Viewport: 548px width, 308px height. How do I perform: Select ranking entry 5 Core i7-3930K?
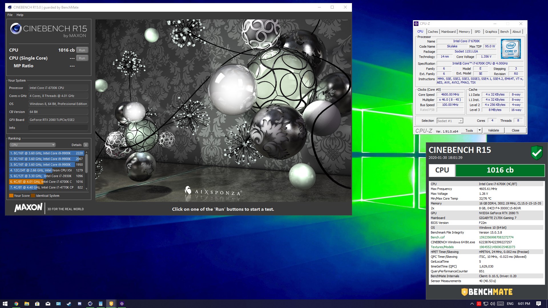click(x=47, y=176)
